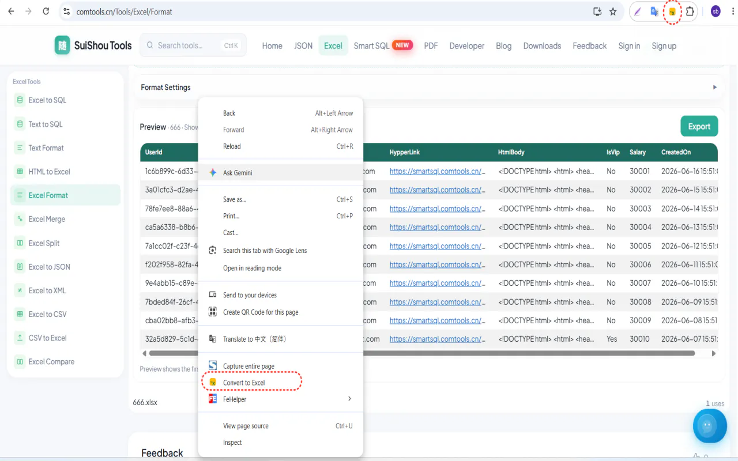Click the Sign up link

click(x=664, y=46)
